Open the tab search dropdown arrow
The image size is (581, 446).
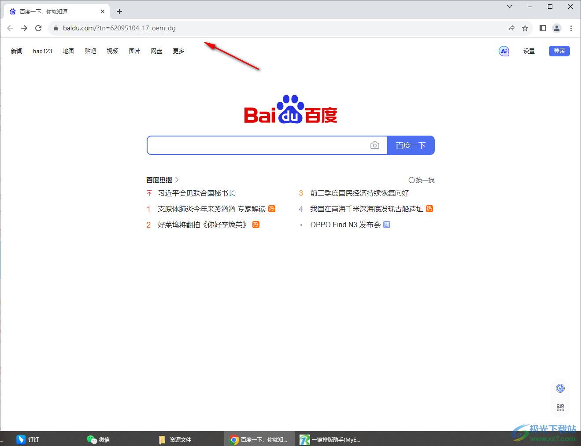tap(510, 7)
